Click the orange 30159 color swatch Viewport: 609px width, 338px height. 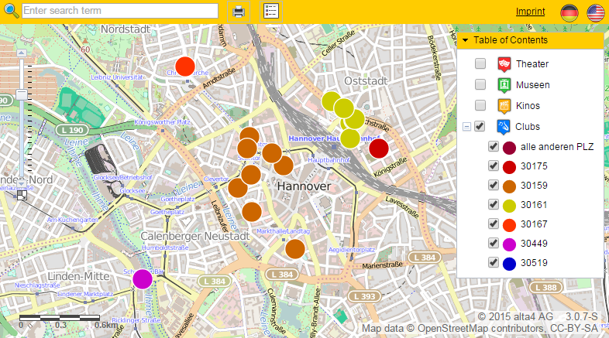click(509, 186)
